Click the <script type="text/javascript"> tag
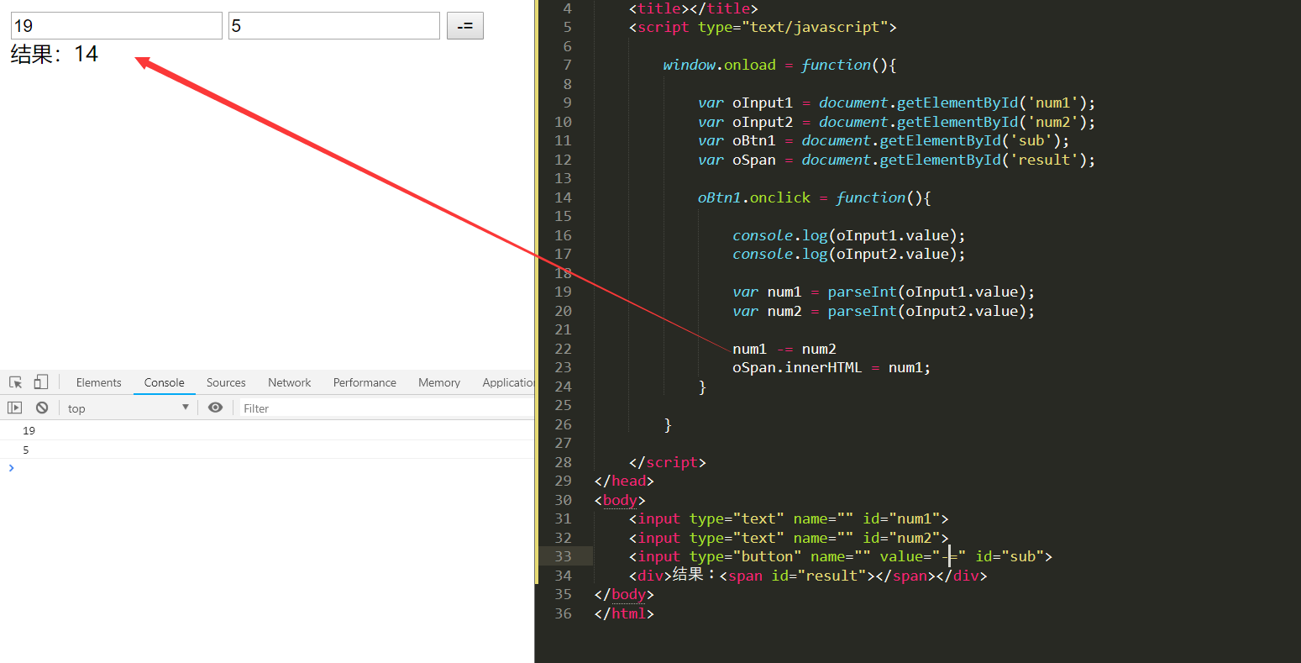Image resolution: width=1301 pixels, height=663 pixels. coord(763,27)
